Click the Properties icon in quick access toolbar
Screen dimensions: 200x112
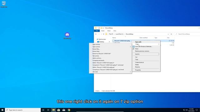(99, 28)
